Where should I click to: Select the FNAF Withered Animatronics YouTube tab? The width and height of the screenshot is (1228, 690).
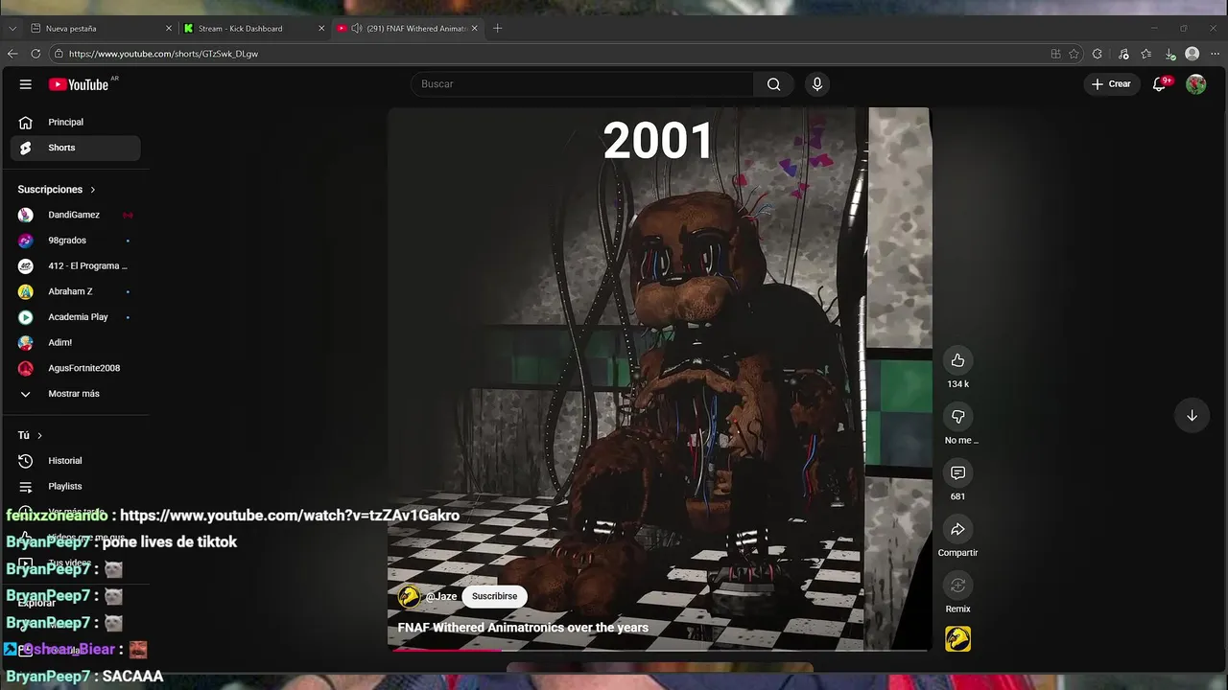(407, 29)
